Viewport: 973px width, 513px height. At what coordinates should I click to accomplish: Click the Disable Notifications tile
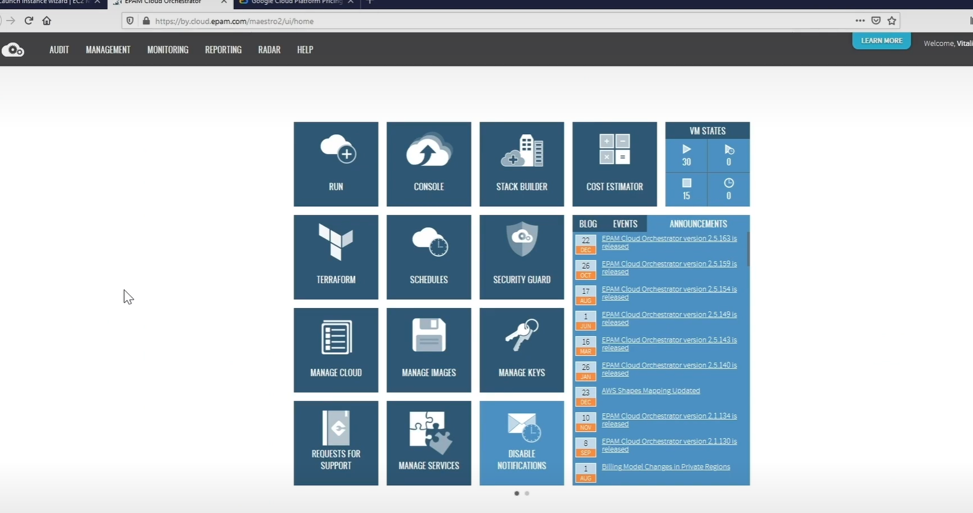coord(522,443)
